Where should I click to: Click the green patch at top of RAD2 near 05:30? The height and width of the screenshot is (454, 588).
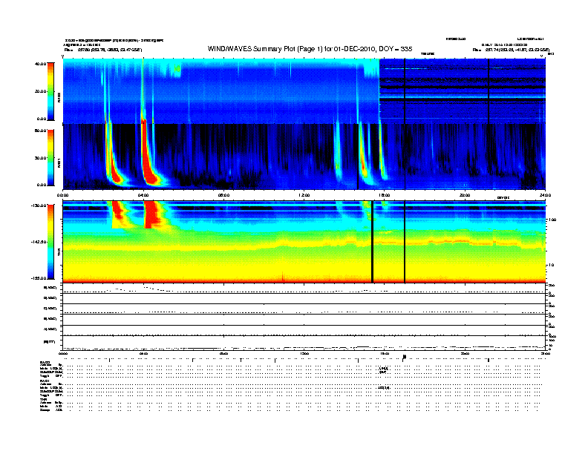point(177,69)
